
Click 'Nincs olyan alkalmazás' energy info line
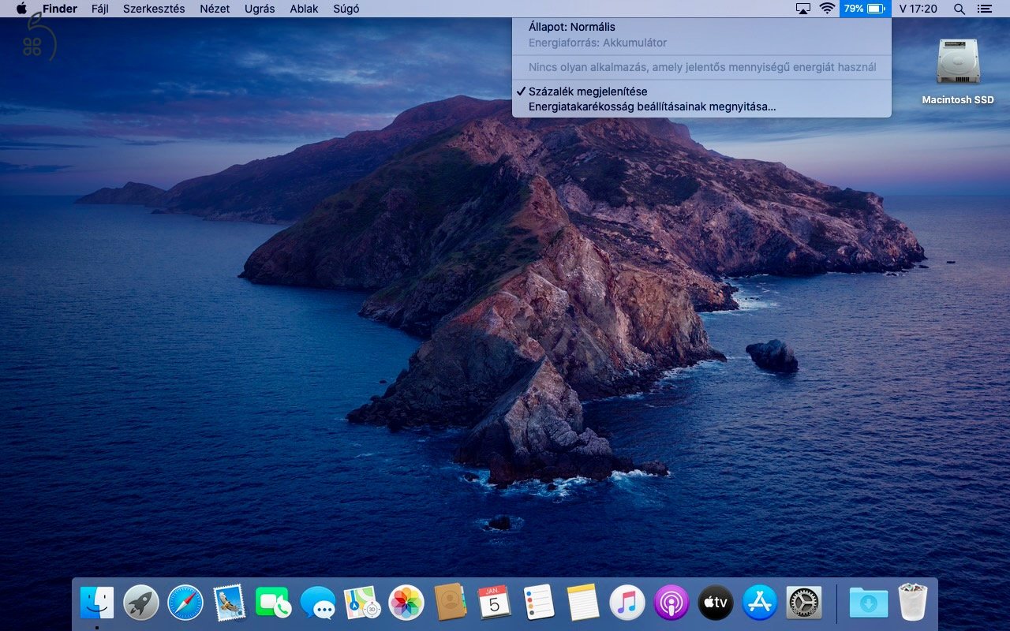[702, 67]
